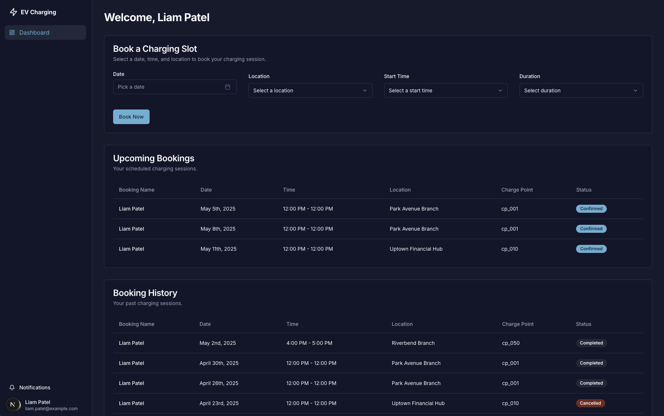This screenshot has height=416, width=664.
Task: Click the calendar icon in Date field
Action: pos(228,87)
